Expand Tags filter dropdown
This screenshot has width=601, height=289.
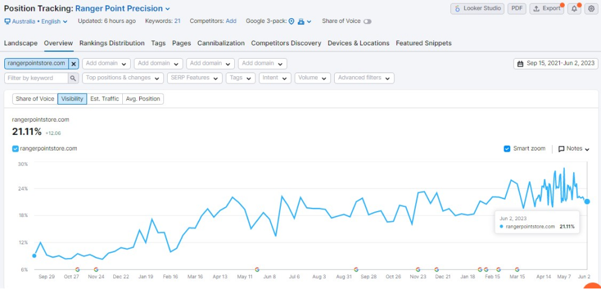click(x=241, y=78)
